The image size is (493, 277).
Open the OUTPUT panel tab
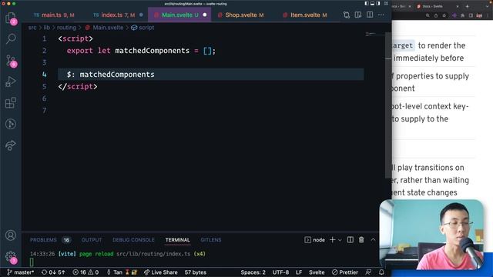92,240
